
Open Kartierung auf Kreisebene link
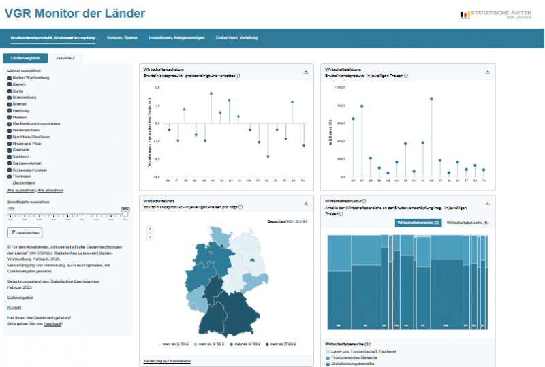click(x=168, y=360)
